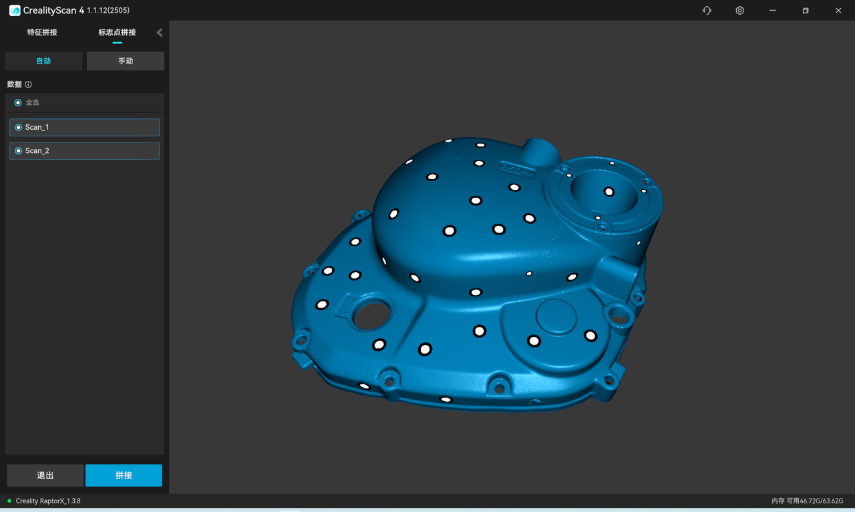The image size is (855, 512).
Task: Toggle the 全选 select-all radio button
Action: point(18,103)
